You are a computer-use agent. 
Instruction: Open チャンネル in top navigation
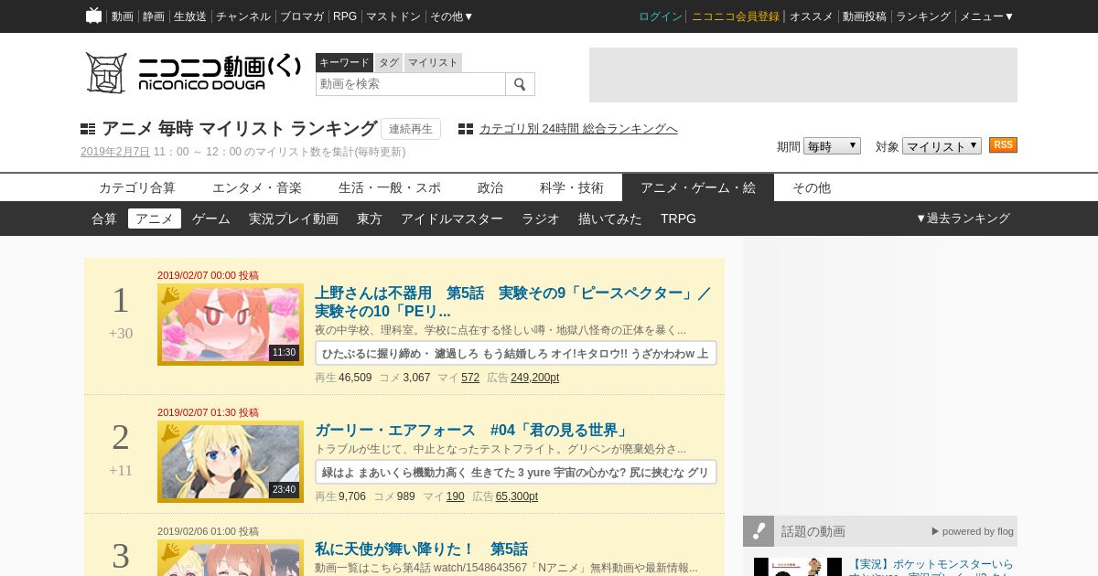(x=243, y=16)
